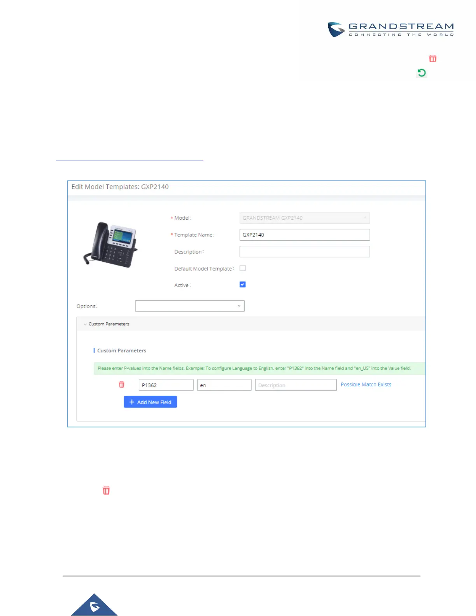This screenshot has height=616, width=476.
Task: Uncheck the Active checkbox
Action: (x=243, y=285)
